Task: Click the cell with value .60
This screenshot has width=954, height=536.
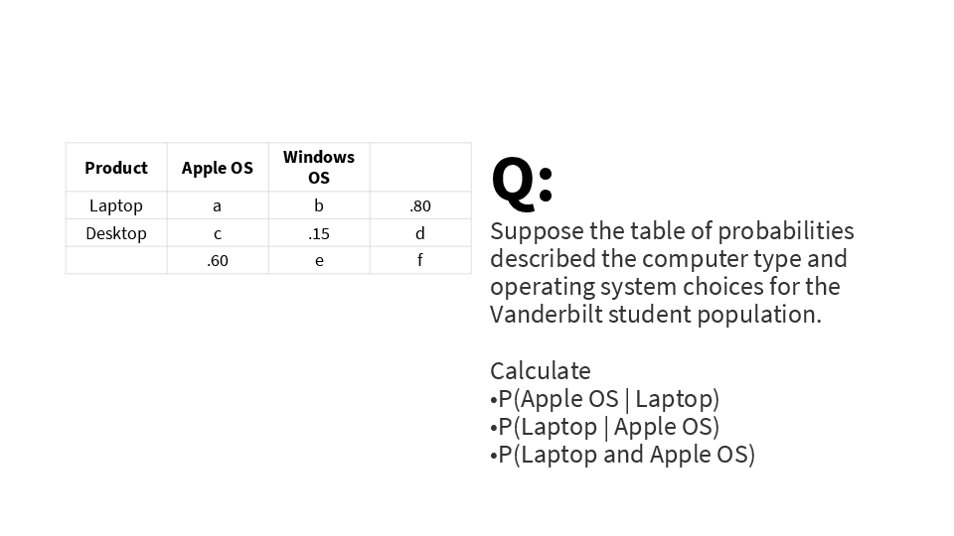Action: (218, 260)
